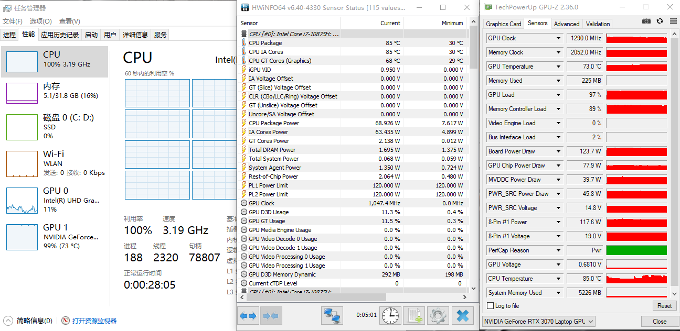Select the CPU graph thumbnail in sidebar
680x331 pixels.
click(22, 61)
